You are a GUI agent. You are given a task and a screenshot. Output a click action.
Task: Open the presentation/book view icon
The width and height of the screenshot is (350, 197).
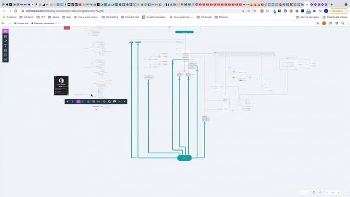coord(330,23)
